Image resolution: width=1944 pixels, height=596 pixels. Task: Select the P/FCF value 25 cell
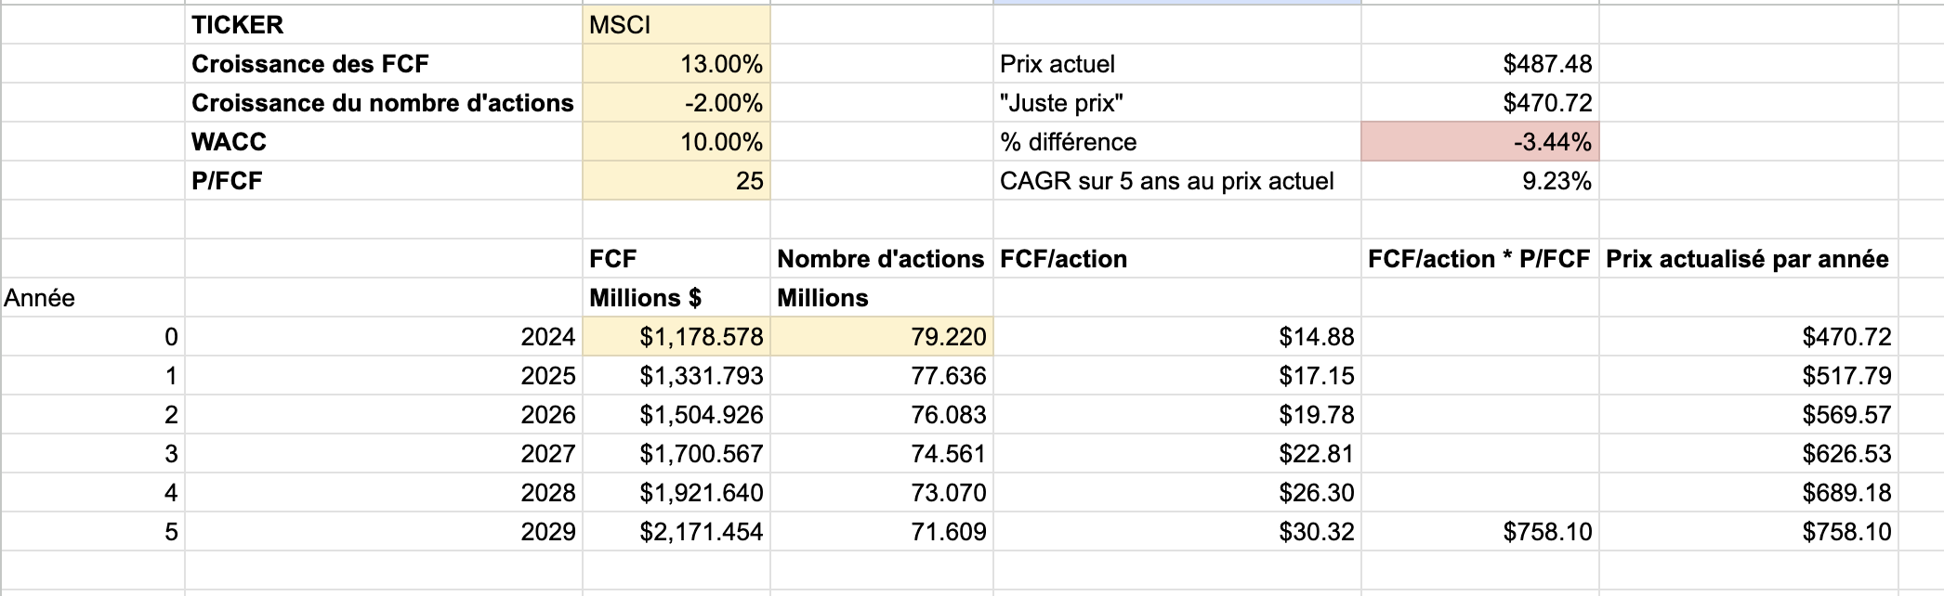pos(676,181)
